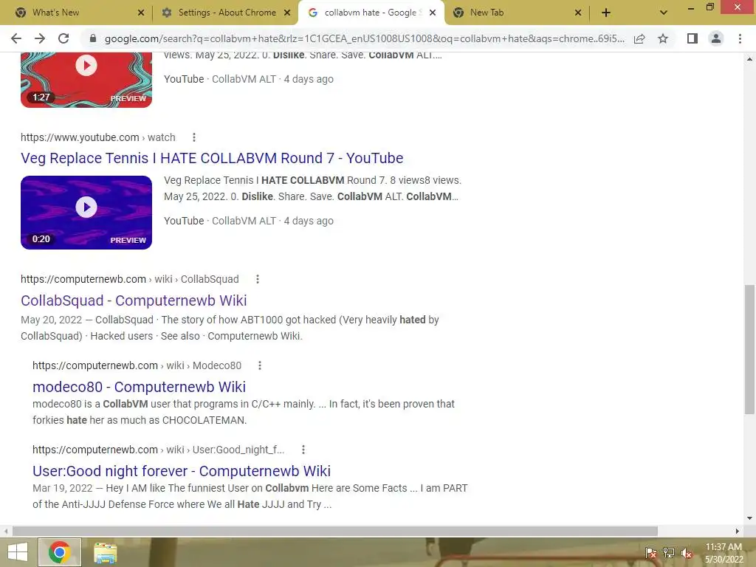The image size is (756, 567).
Task: Open File Explorer from the taskbar
Action: click(105, 552)
